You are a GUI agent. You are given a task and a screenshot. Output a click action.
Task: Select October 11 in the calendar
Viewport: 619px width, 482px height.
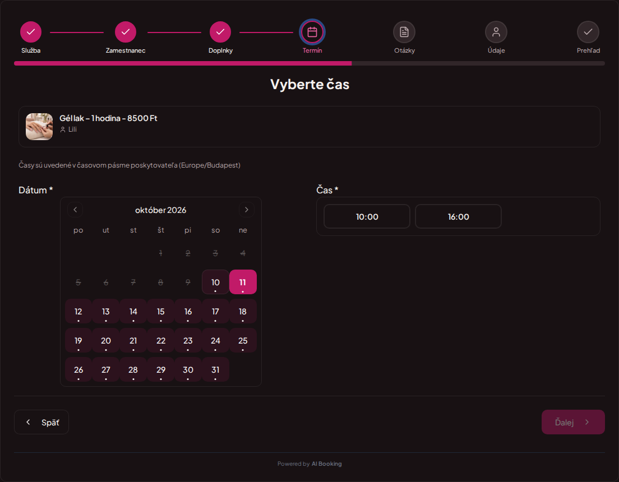(243, 282)
